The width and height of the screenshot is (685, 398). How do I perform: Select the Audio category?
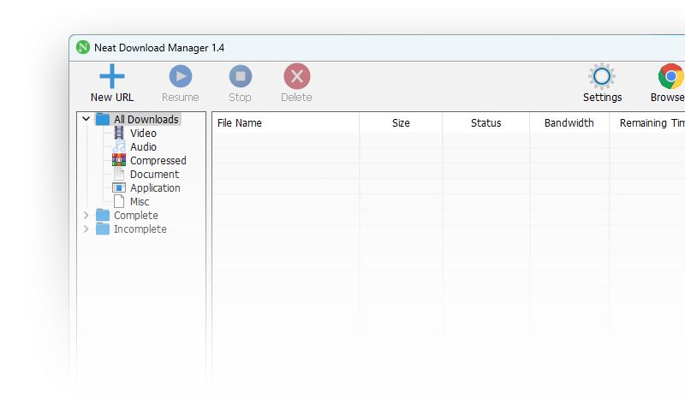(143, 147)
